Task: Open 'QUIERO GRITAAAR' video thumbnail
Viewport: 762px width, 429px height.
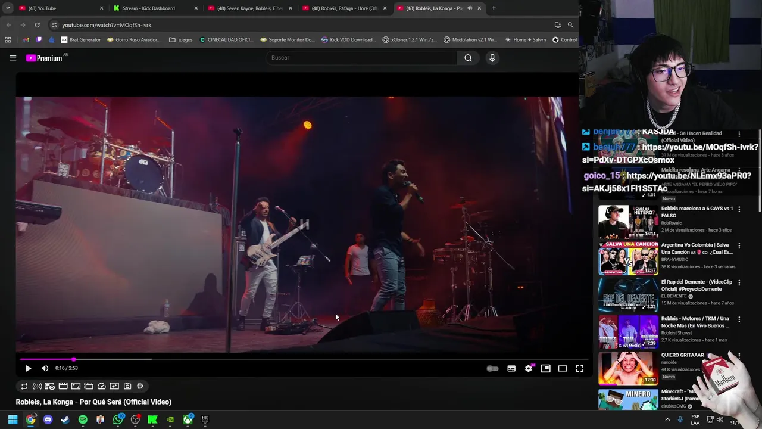Action: pos(628,368)
